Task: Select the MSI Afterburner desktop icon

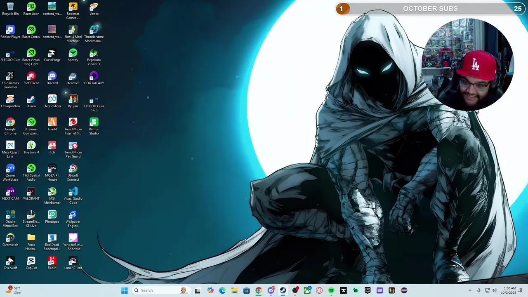Action: click(x=52, y=196)
